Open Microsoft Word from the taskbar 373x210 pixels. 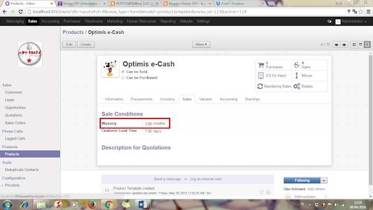click(x=142, y=205)
